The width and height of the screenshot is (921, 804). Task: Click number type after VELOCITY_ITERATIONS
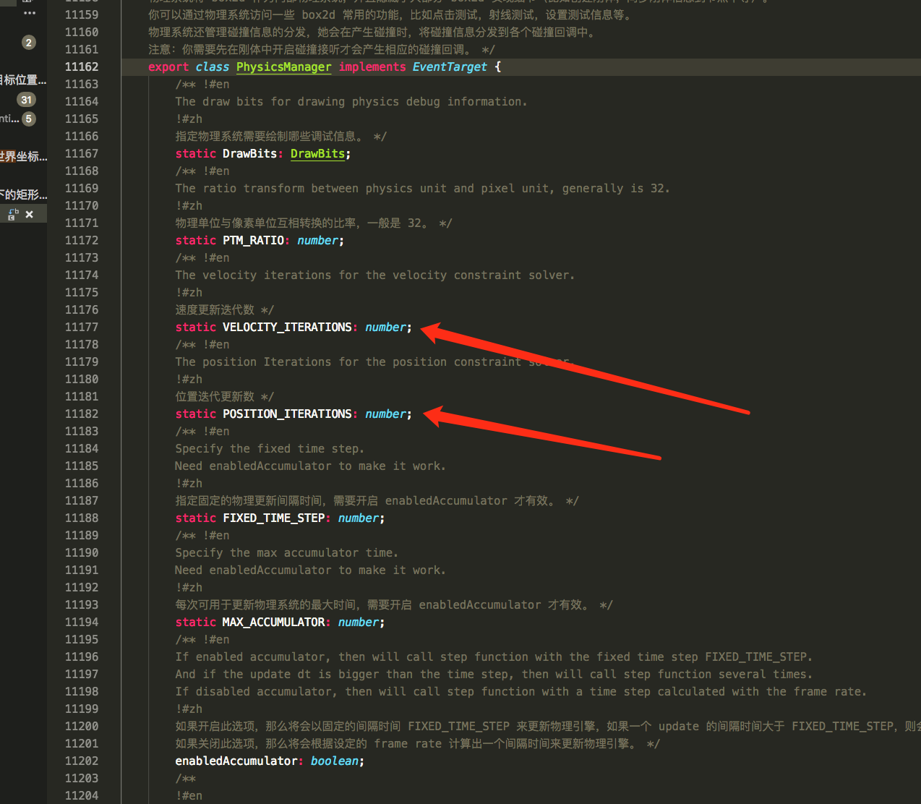click(385, 327)
